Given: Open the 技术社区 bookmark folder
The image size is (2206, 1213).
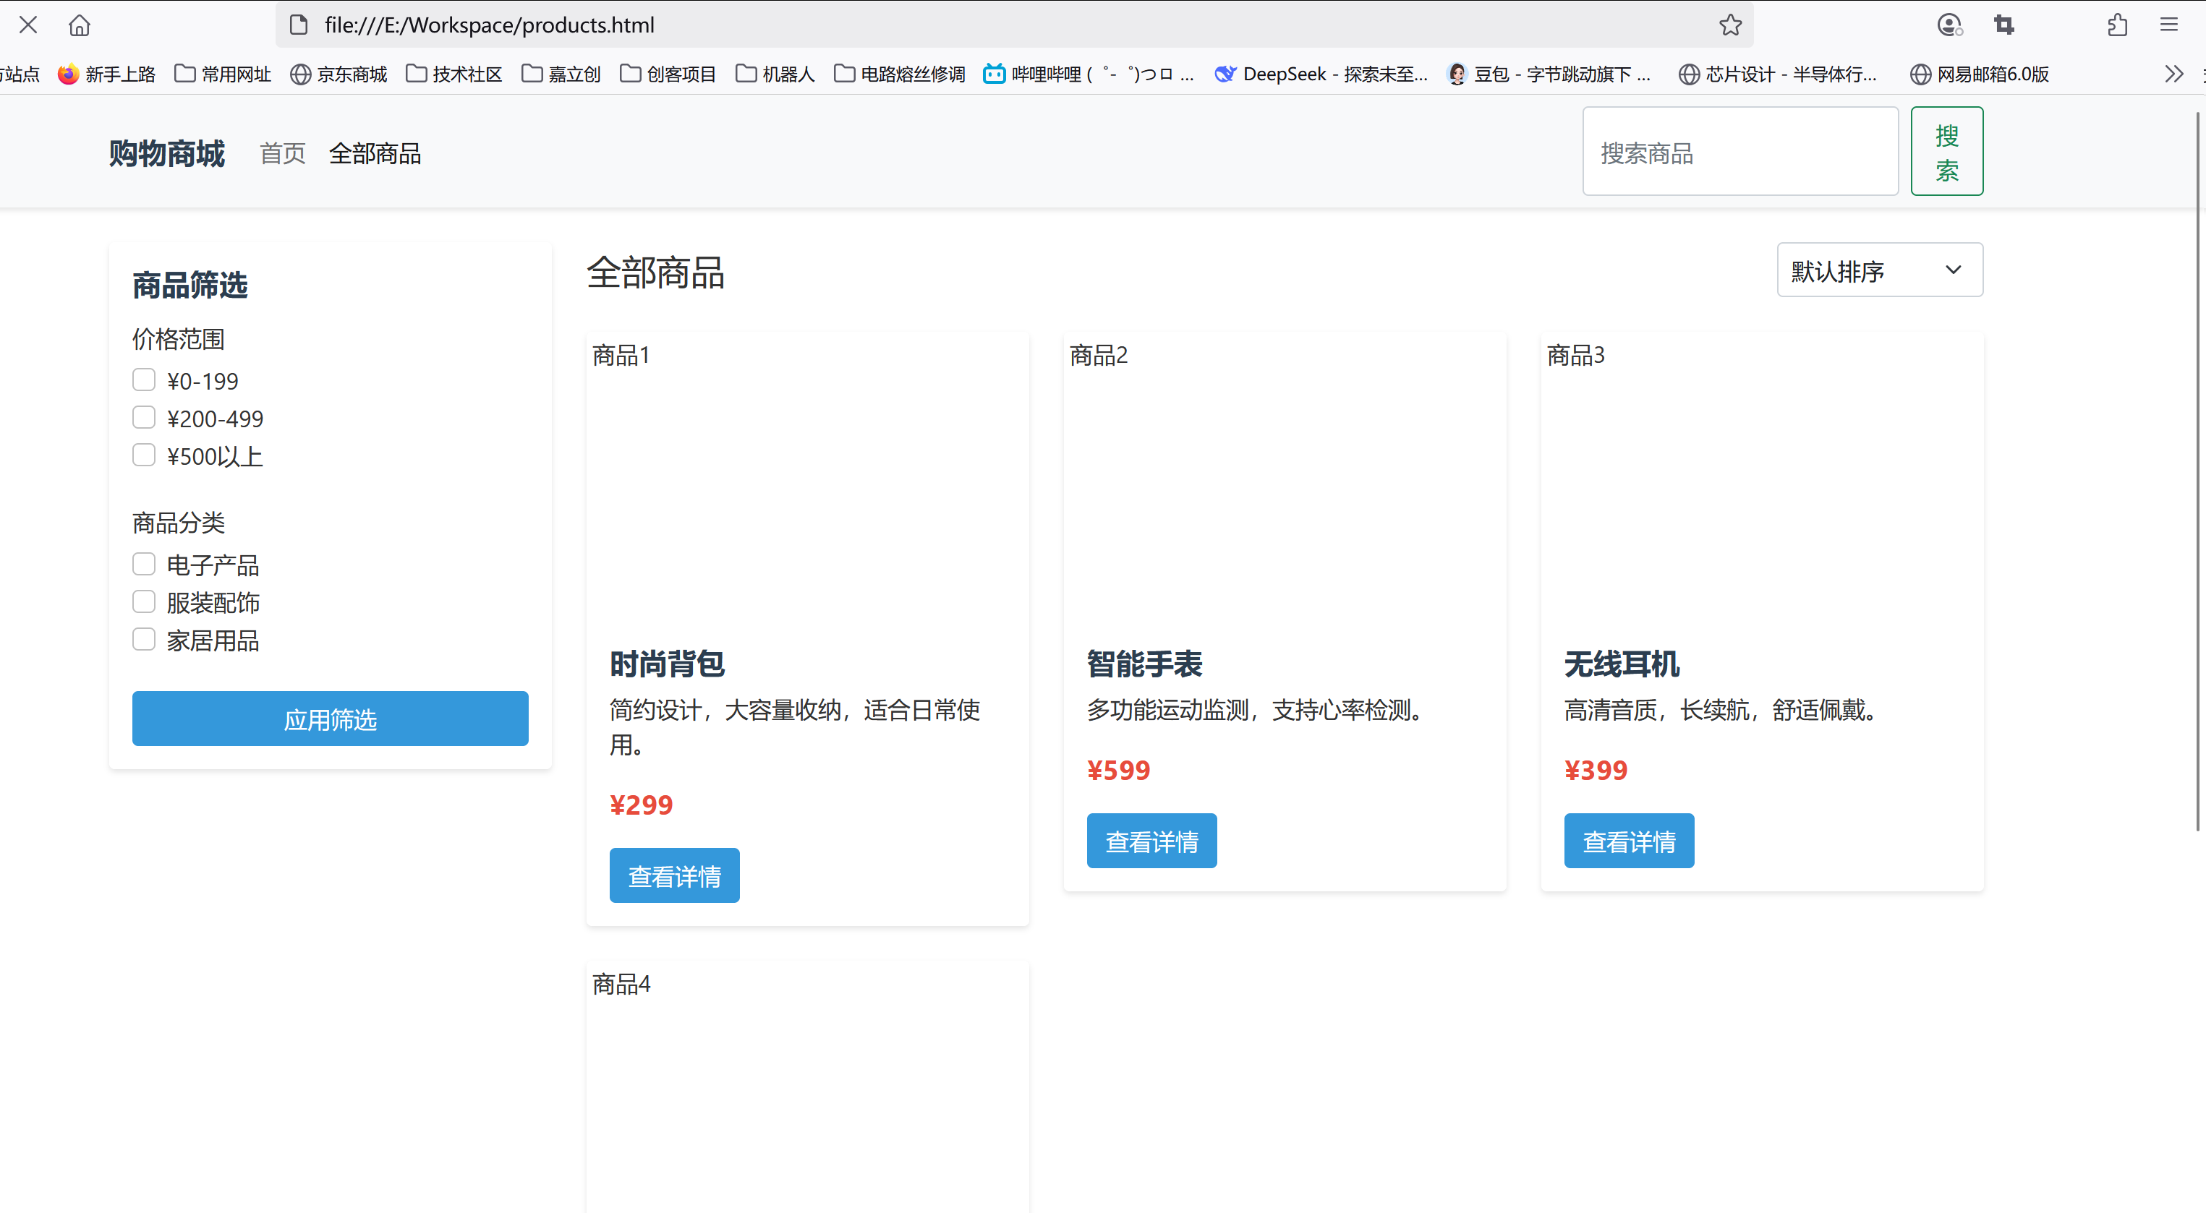Looking at the screenshot, I should coord(454,74).
